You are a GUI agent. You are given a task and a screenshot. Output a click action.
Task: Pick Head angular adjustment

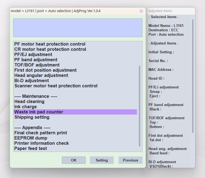tap(41, 75)
